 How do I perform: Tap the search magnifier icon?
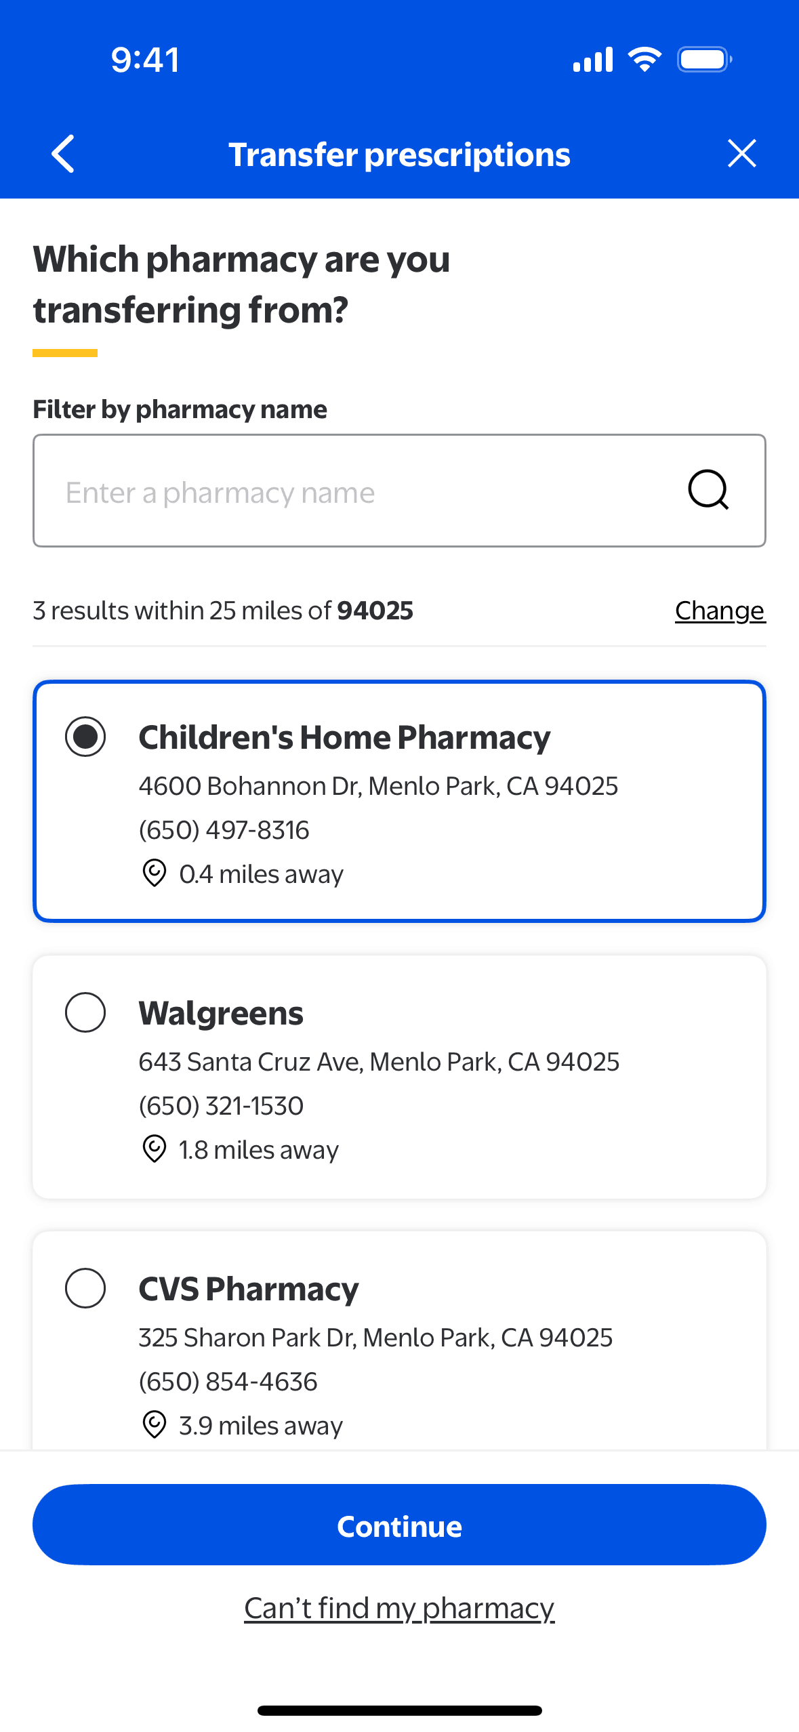(708, 490)
